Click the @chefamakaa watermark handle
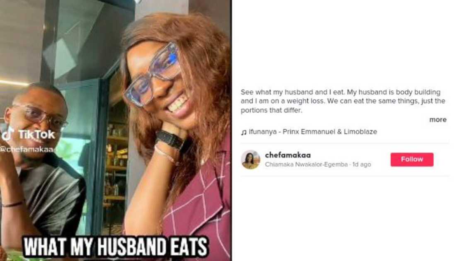 27,149
